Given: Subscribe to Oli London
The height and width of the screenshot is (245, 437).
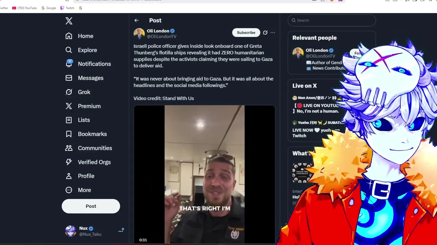Looking at the screenshot, I should pyautogui.click(x=246, y=33).
